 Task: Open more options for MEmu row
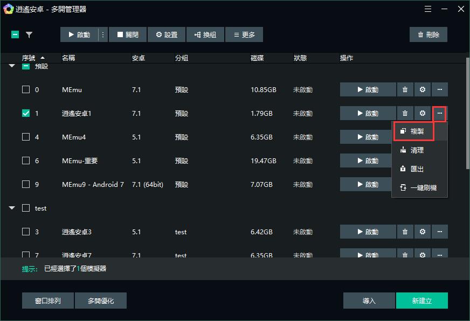pos(440,90)
